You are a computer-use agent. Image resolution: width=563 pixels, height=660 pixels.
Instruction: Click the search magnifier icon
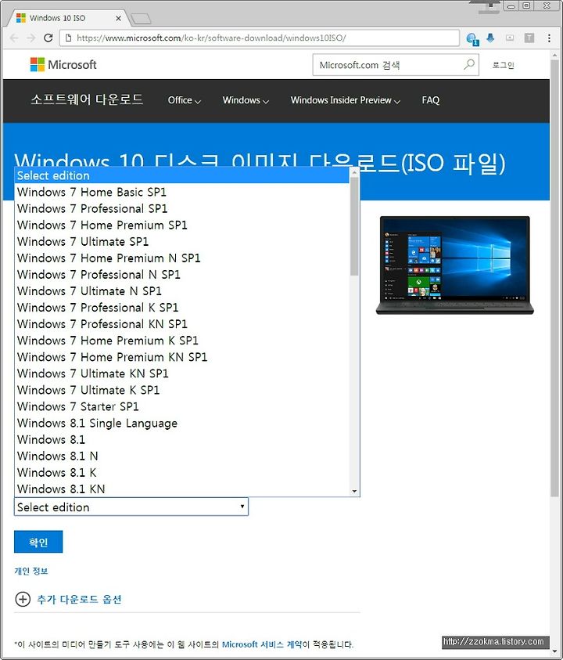point(469,64)
